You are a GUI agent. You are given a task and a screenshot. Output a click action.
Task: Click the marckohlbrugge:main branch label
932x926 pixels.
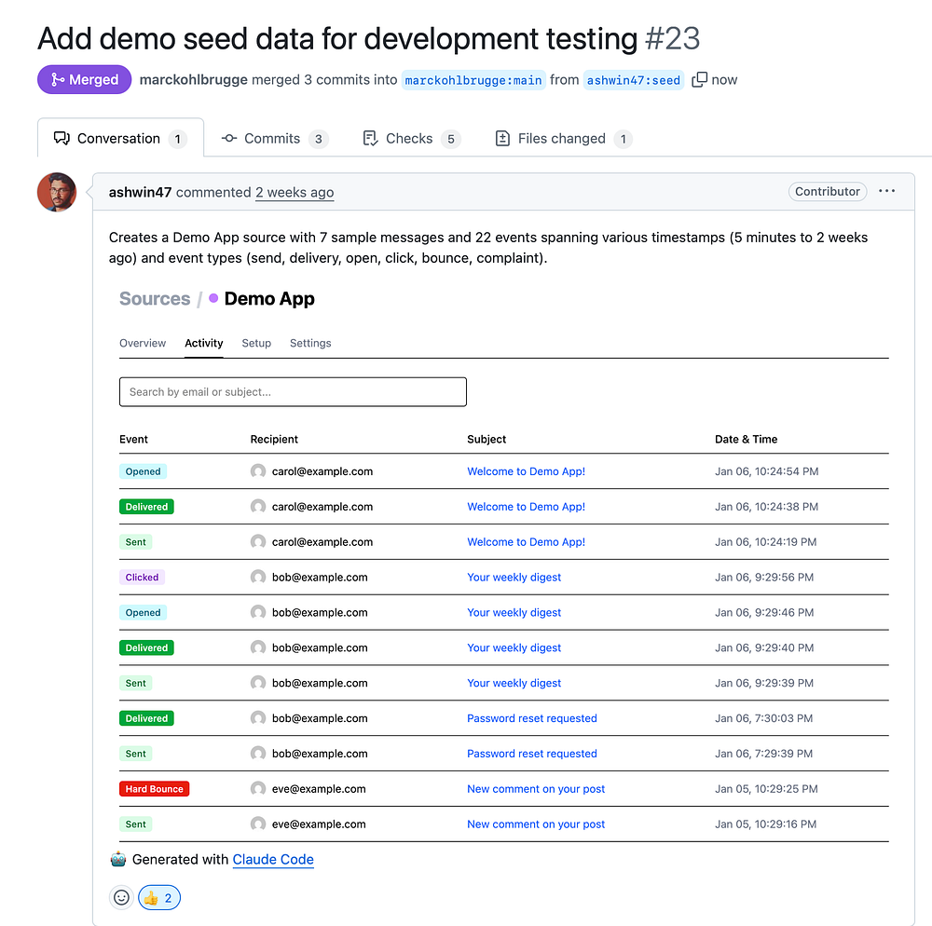(x=473, y=80)
